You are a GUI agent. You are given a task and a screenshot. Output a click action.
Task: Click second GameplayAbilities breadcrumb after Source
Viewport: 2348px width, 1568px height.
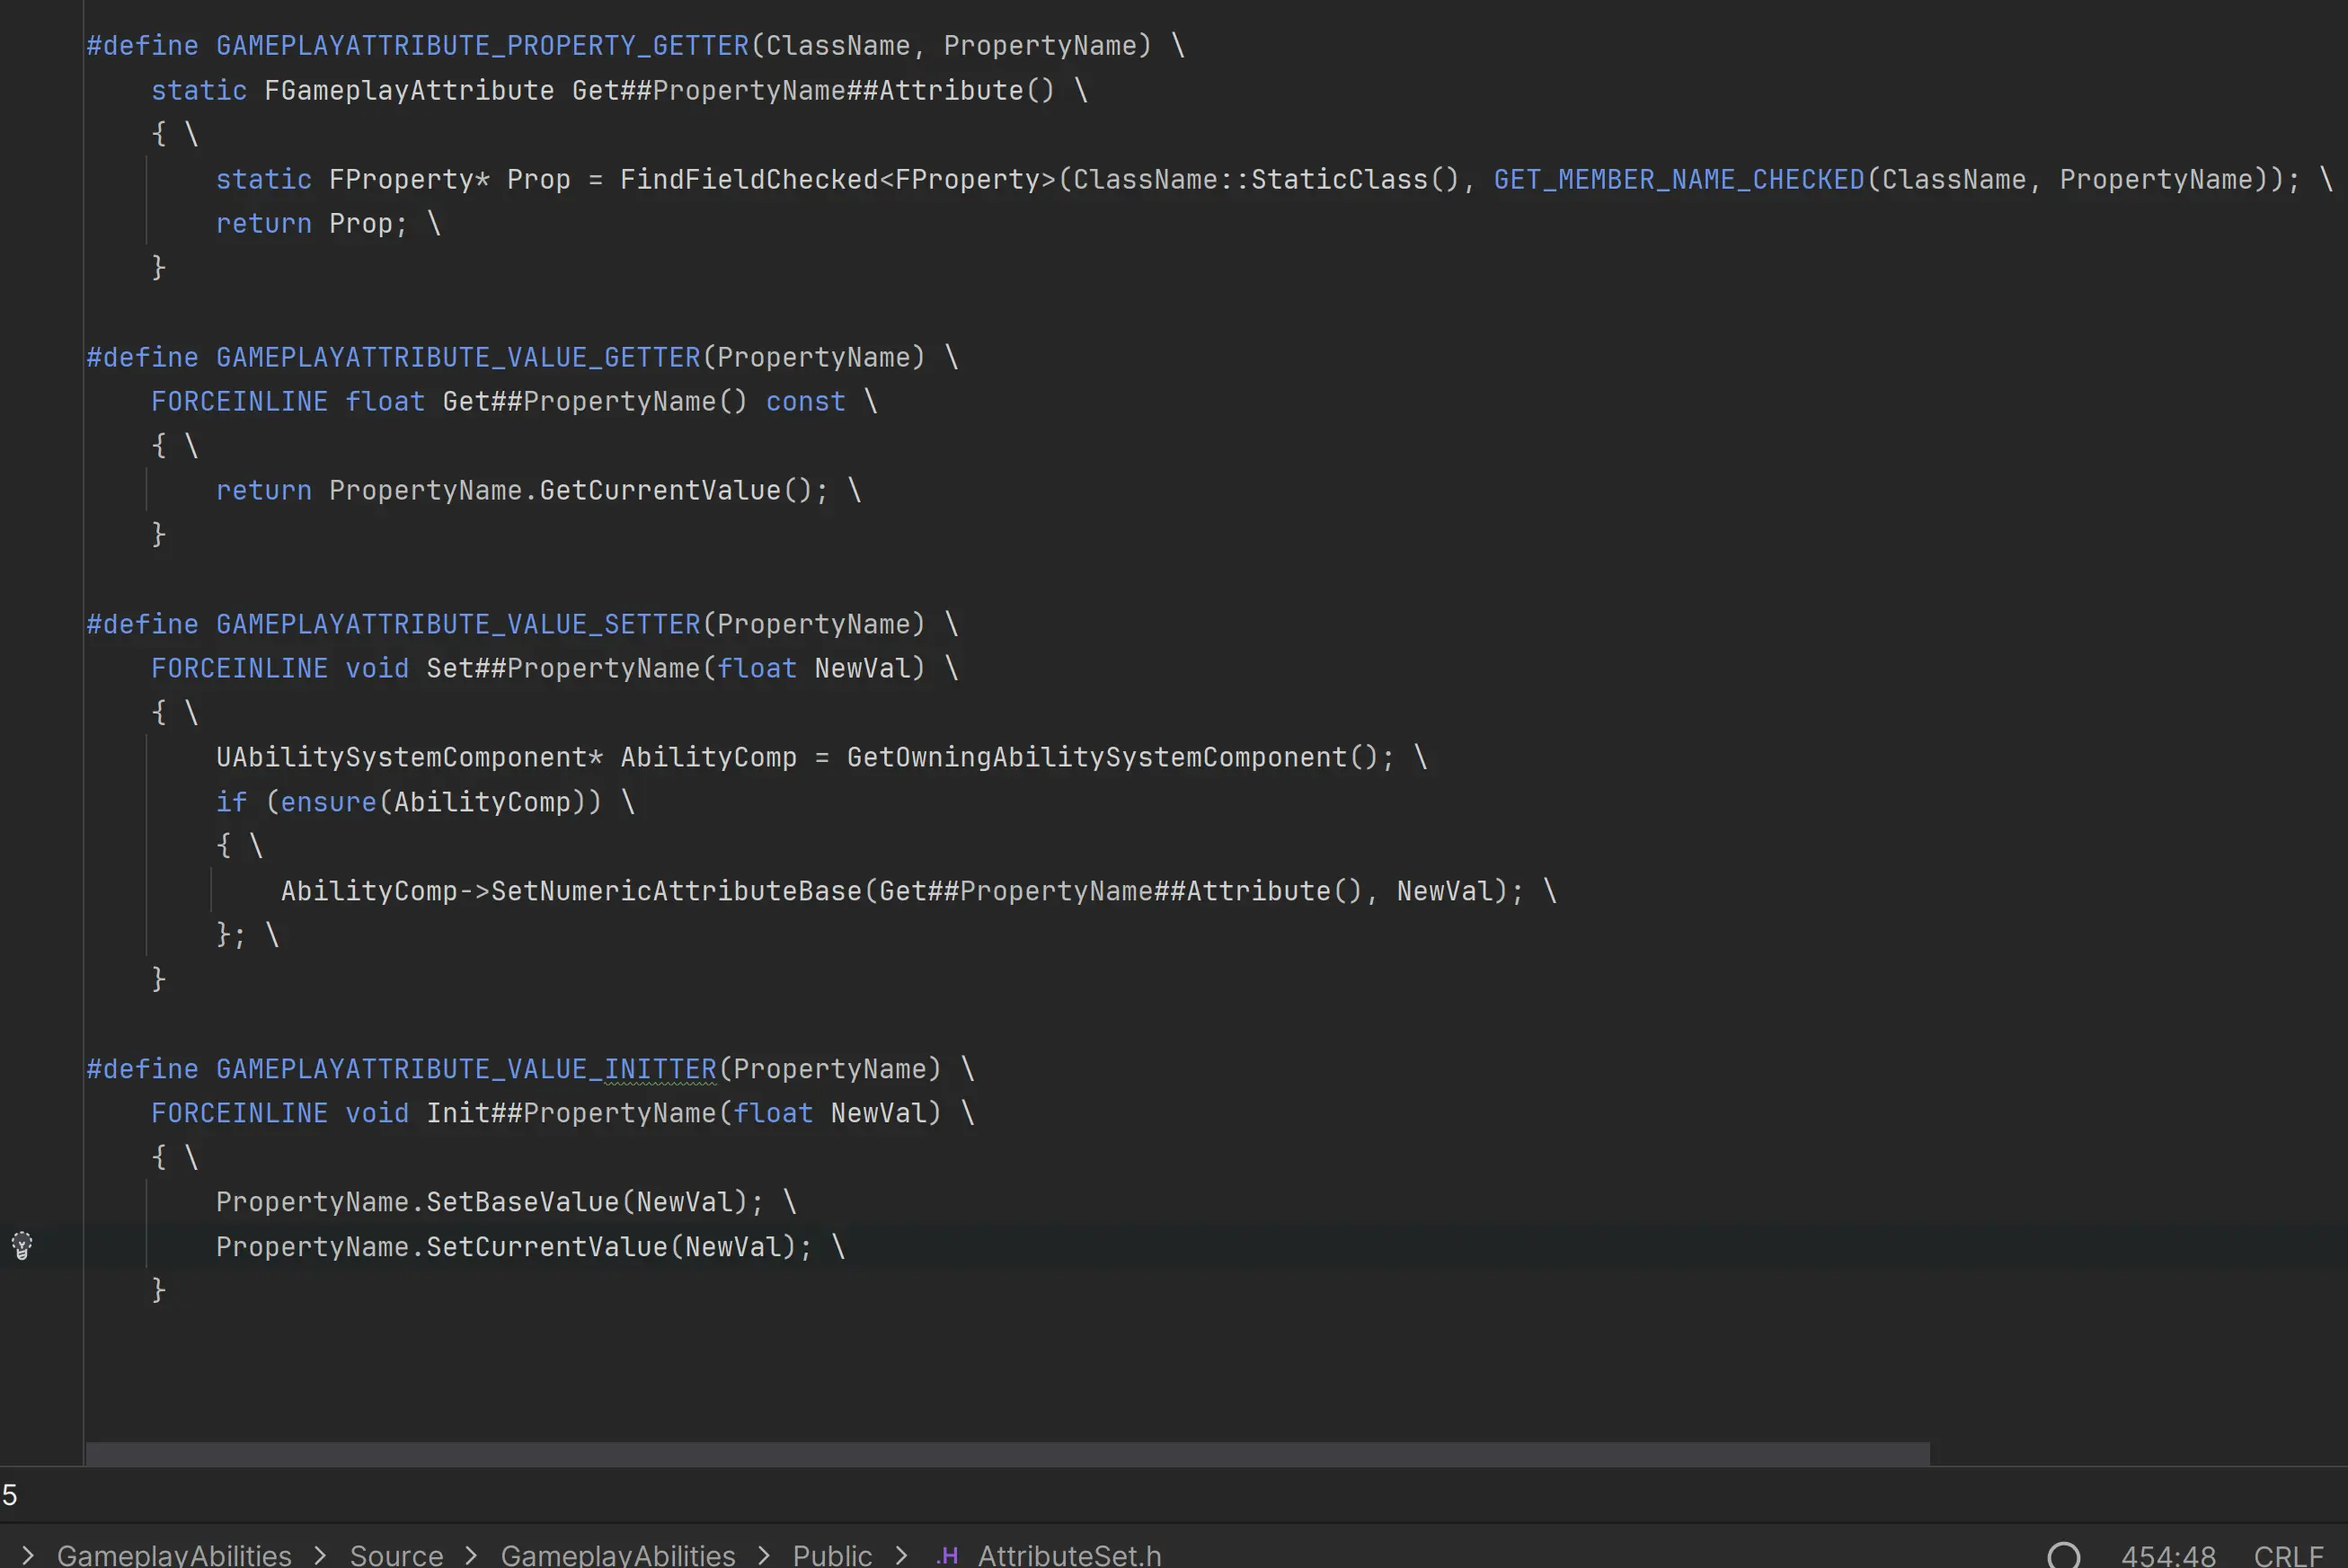coord(617,1555)
